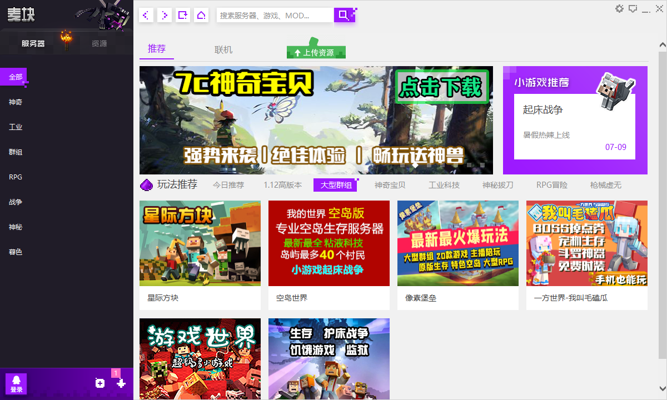This screenshot has height=400, width=667.
Task: Click the wolf icon in the 小游戏推荐 panel
Action: (615, 90)
